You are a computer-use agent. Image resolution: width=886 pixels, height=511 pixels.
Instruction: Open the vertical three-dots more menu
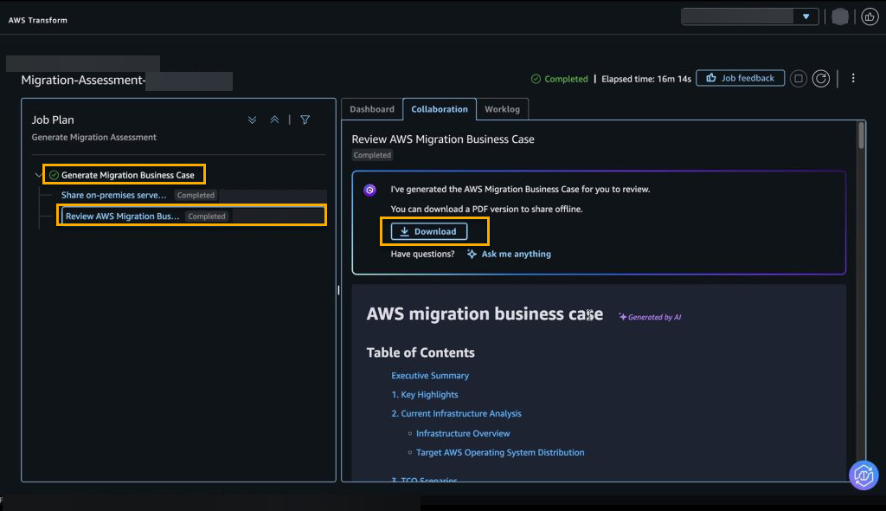coord(853,78)
